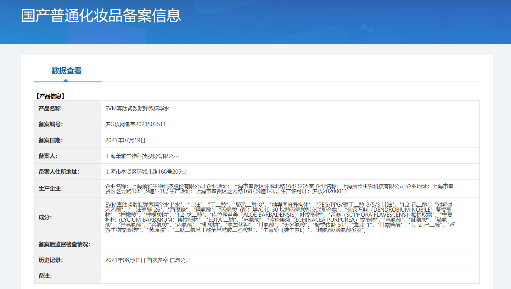Select address 上海市奉贤区环城北路168号205室 in the 备案人住所地址 row

pyautogui.click(x=146, y=172)
